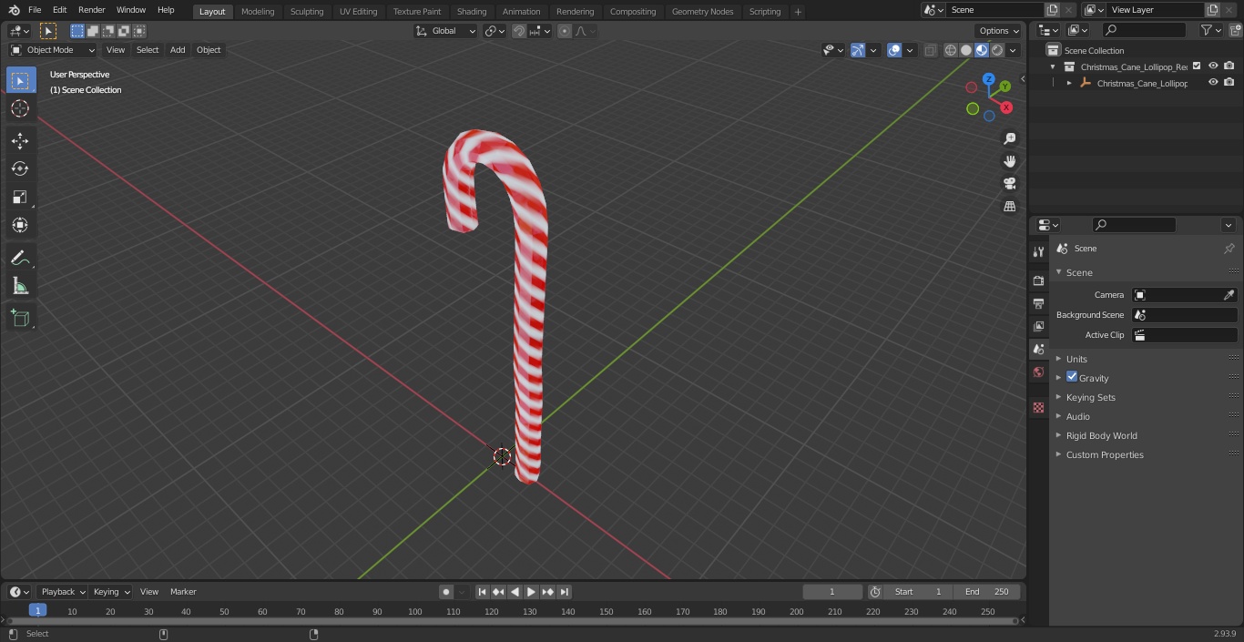Open the Output properties tab
Screen dimensions: 1244x642
1038,303
